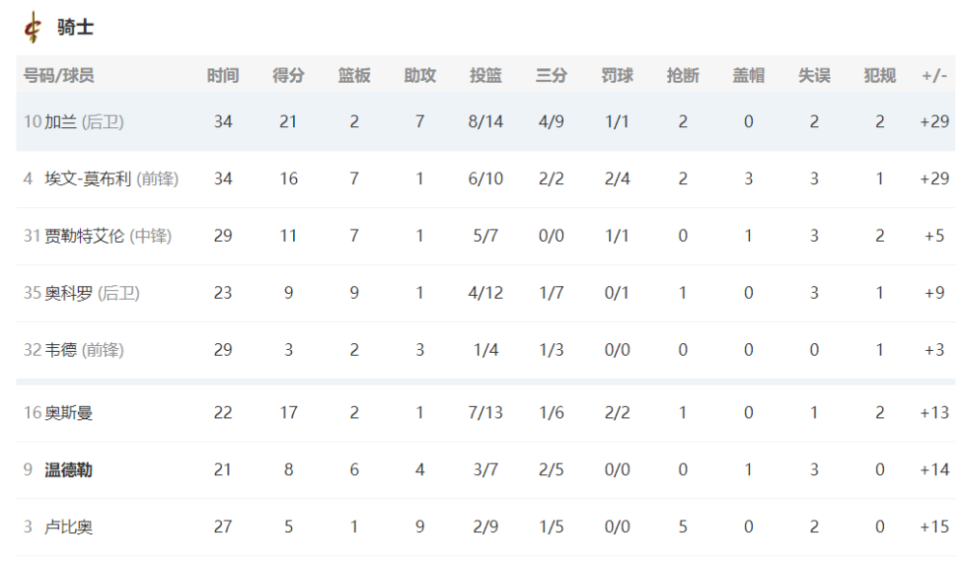Click the 号码/球员 column header
The height and width of the screenshot is (562, 964).
click(59, 75)
